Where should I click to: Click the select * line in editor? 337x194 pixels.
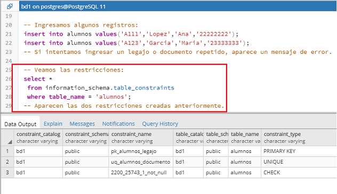tap(38, 79)
